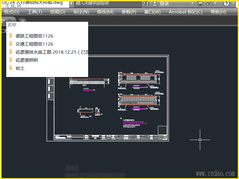Open the 窗口(W) menu
This screenshot has height=179, width=239.
(x=152, y=12)
